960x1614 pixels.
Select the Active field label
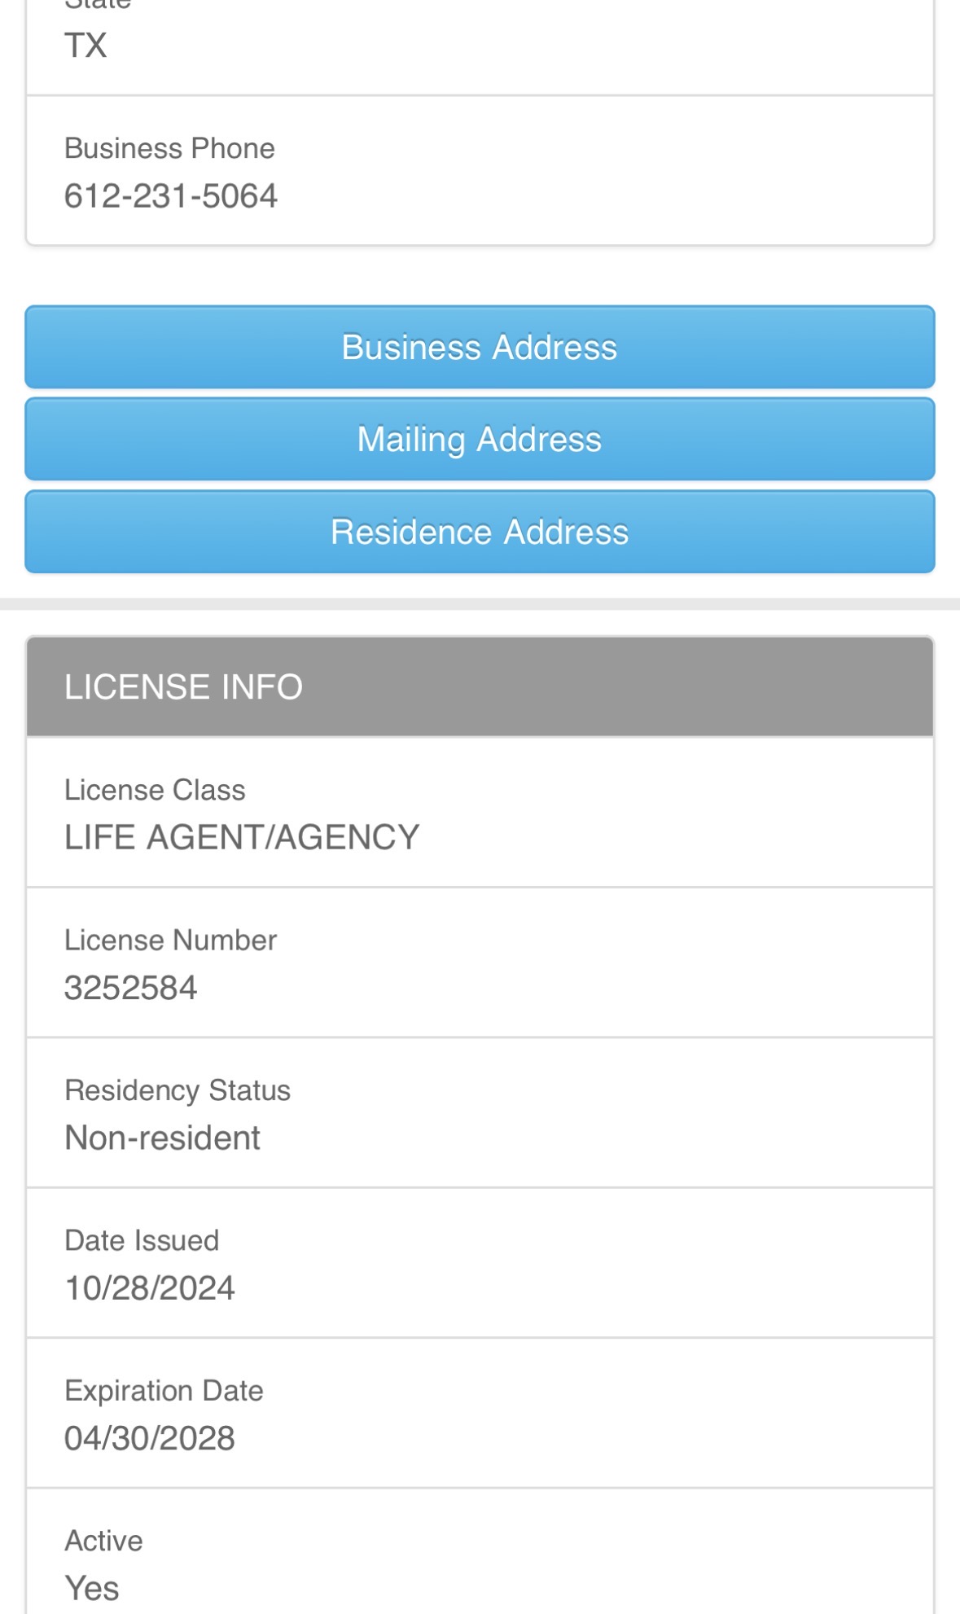(x=103, y=1541)
